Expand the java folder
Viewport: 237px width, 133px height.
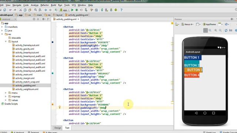2,31
